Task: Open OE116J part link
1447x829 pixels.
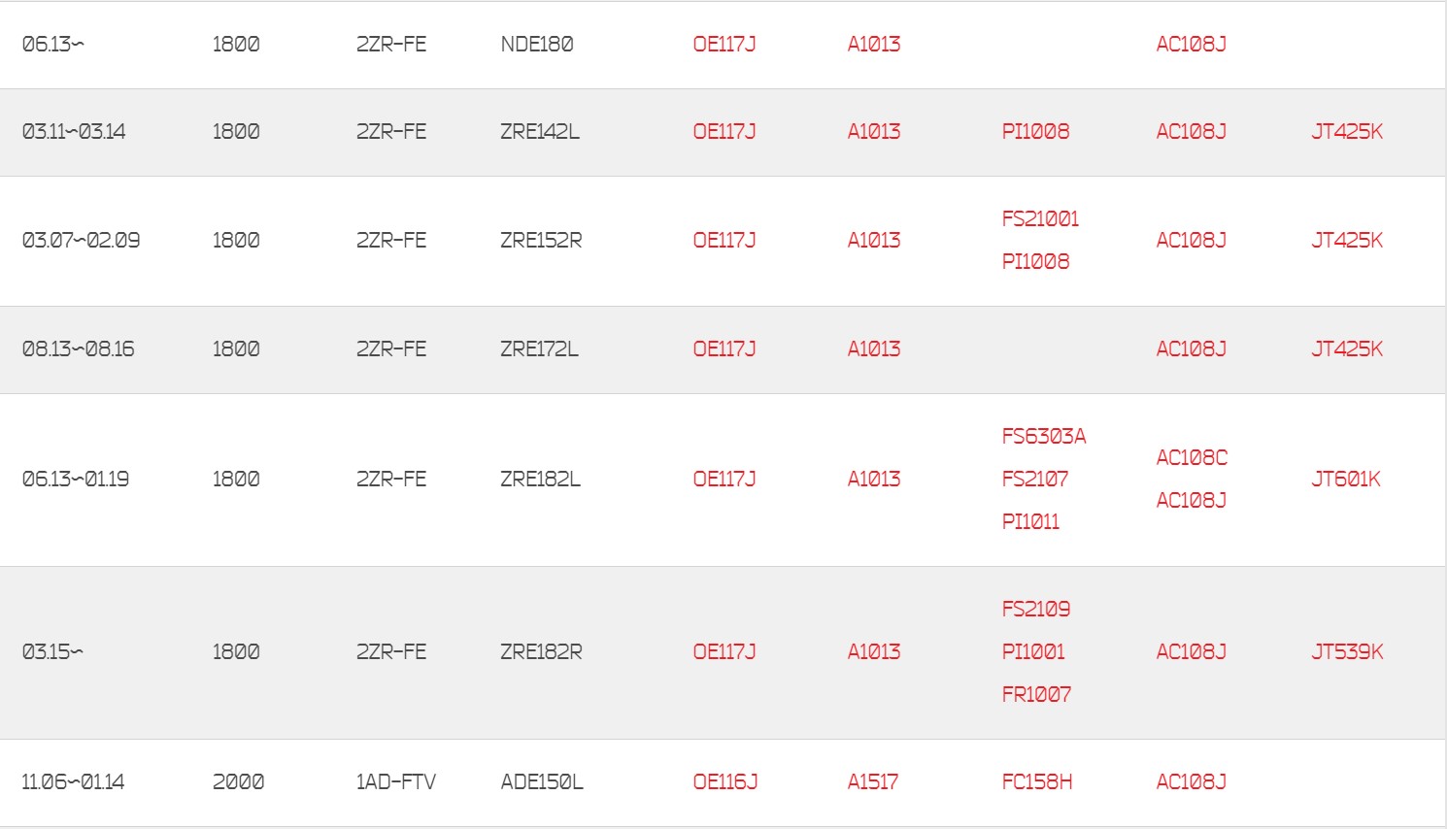Action: pyautogui.click(x=724, y=782)
